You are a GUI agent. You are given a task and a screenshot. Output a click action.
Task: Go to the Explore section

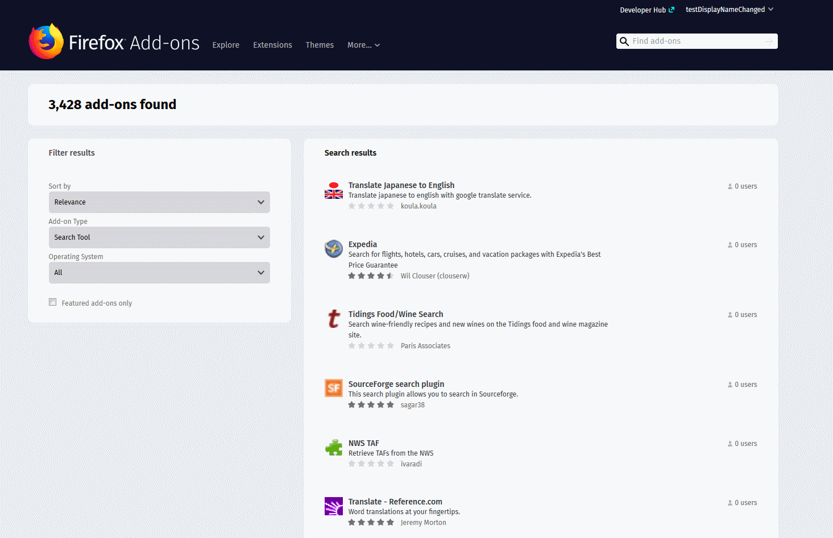point(226,45)
